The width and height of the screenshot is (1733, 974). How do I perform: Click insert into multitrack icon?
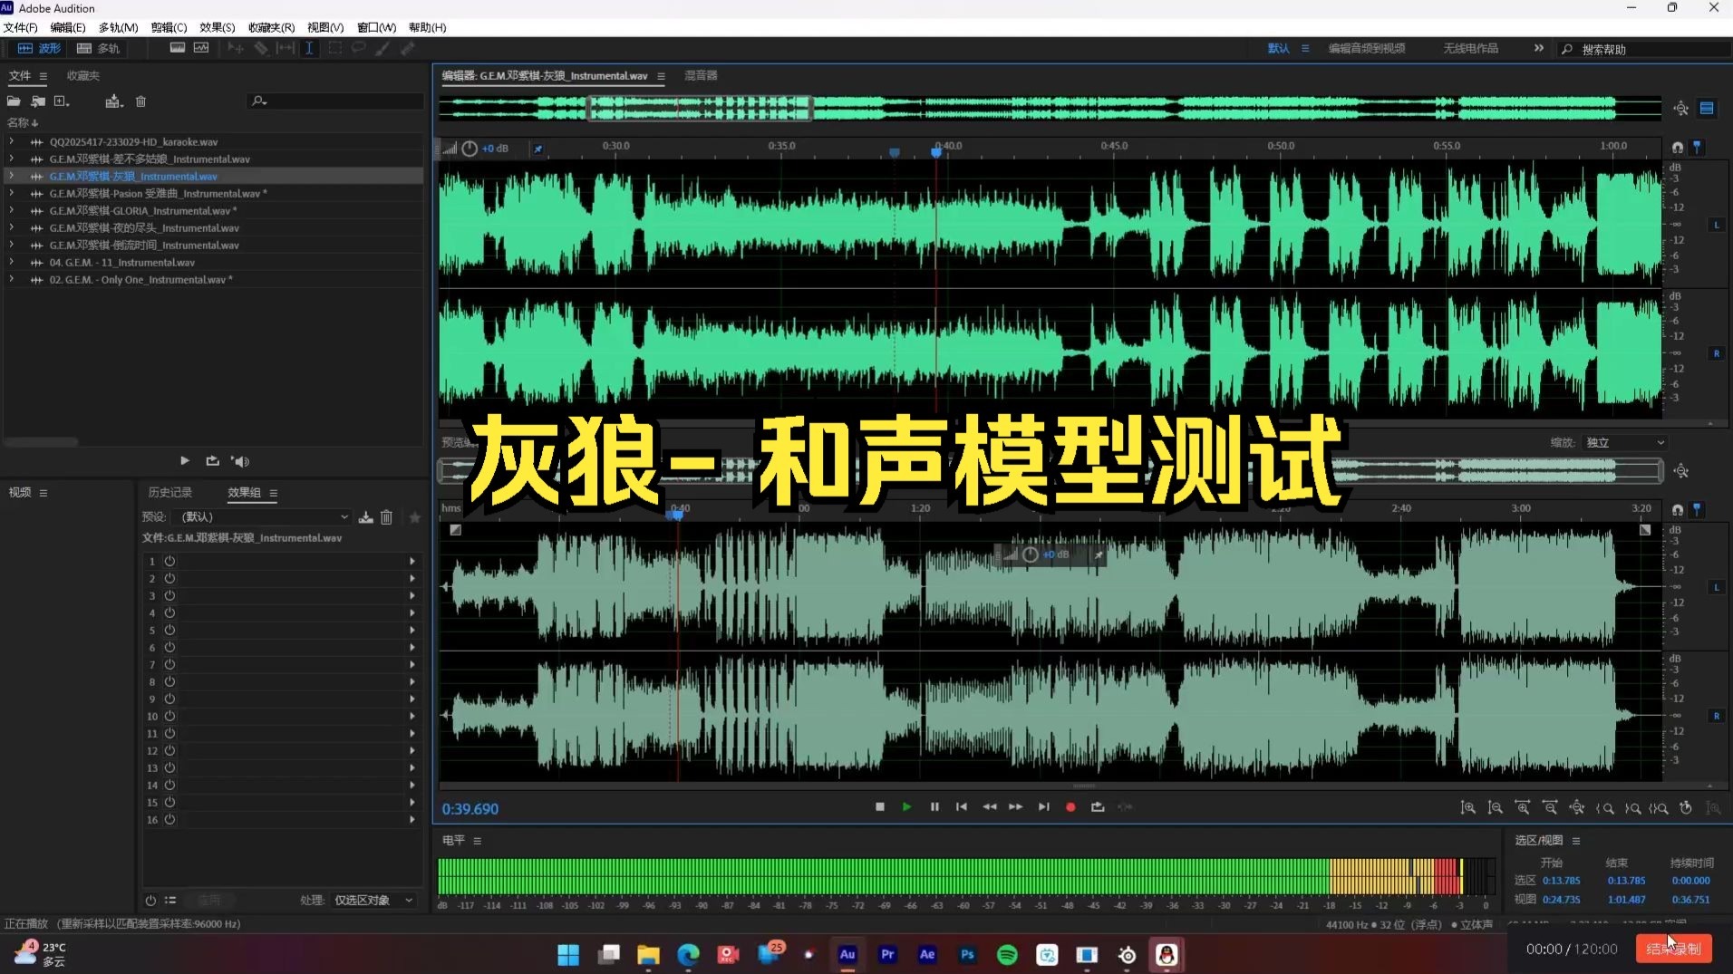click(113, 101)
